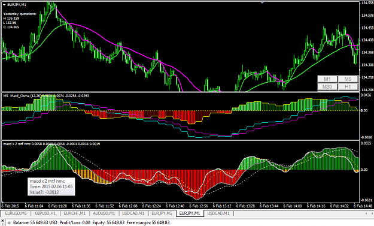Click the chart shift triangle marker at chart top
This screenshot has width=374, height=226.
click(x=262, y=2)
